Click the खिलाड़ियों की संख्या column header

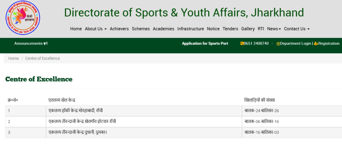pyautogui.click(x=260, y=100)
